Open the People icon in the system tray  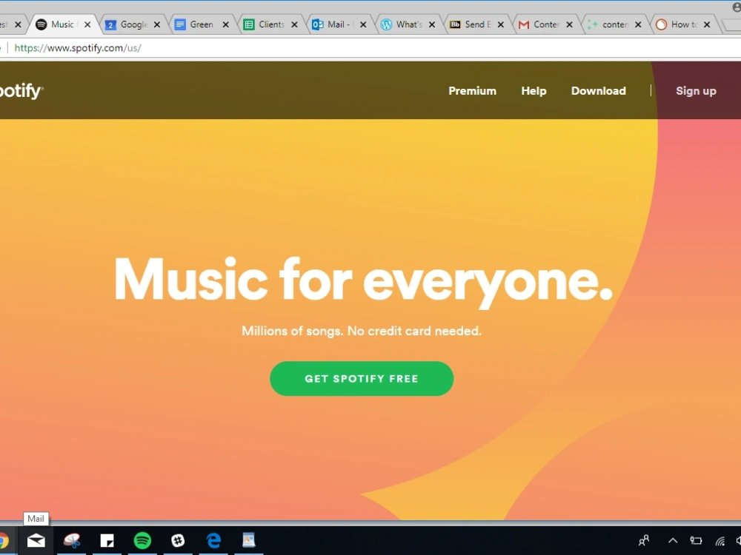pos(644,540)
